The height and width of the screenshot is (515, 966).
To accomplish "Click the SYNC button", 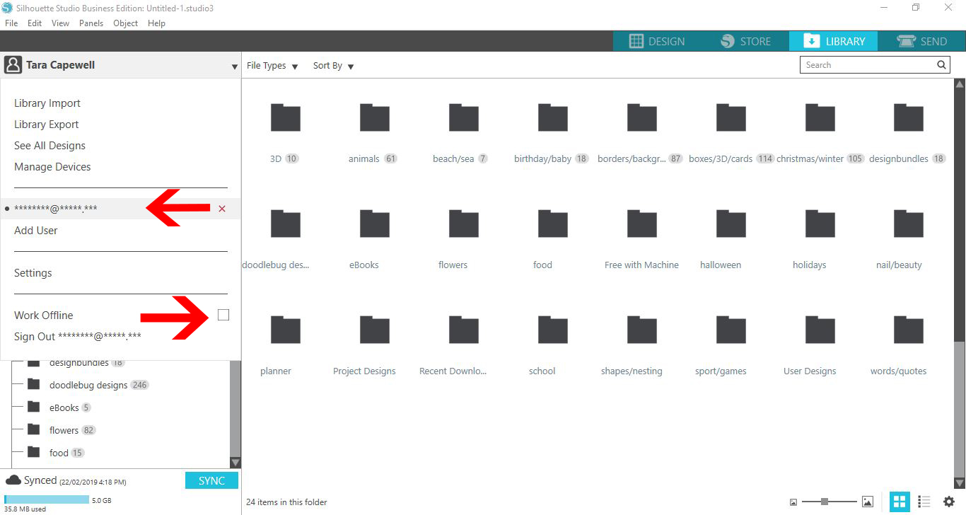I will [211, 480].
